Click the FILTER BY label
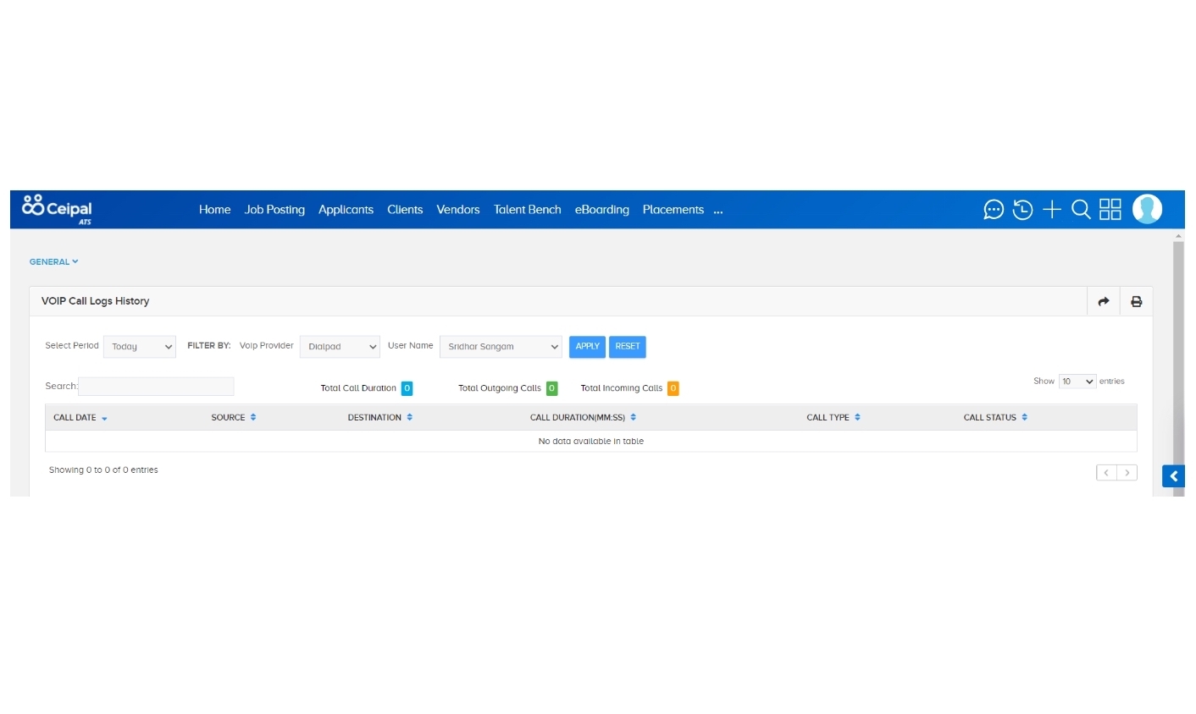This screenshot has width=1196, height=714. 208,346
